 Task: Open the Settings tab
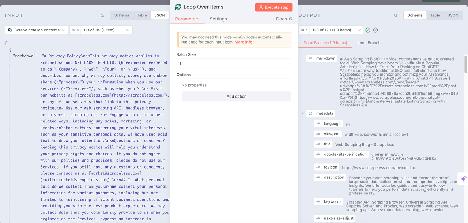pyautogui.click(x=218, y=19)
